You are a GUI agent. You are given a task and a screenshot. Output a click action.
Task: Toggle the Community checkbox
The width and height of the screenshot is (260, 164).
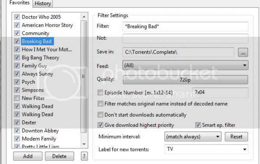(17, 33)
